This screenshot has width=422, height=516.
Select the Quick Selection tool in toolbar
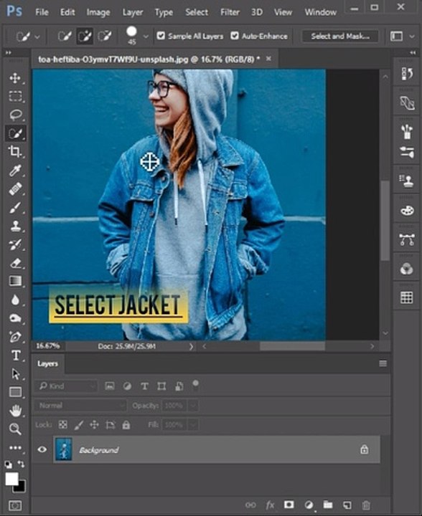[x=15, y=133]
